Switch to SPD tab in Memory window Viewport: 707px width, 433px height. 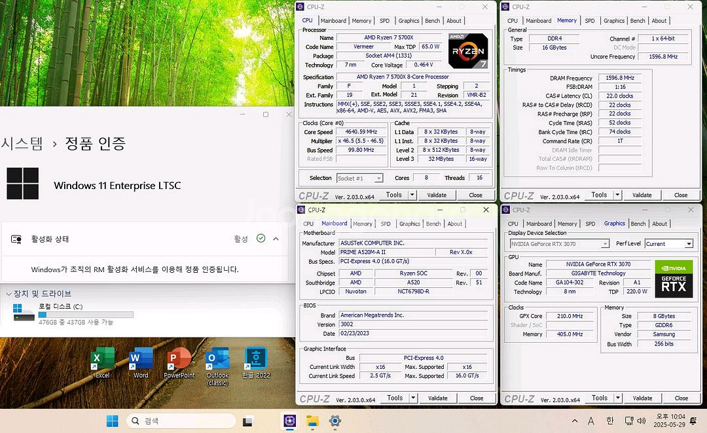590,21
